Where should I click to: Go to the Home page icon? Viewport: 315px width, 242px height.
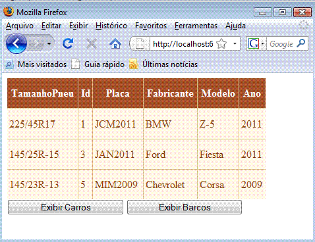pyautogui.click(x=115, y=43)
